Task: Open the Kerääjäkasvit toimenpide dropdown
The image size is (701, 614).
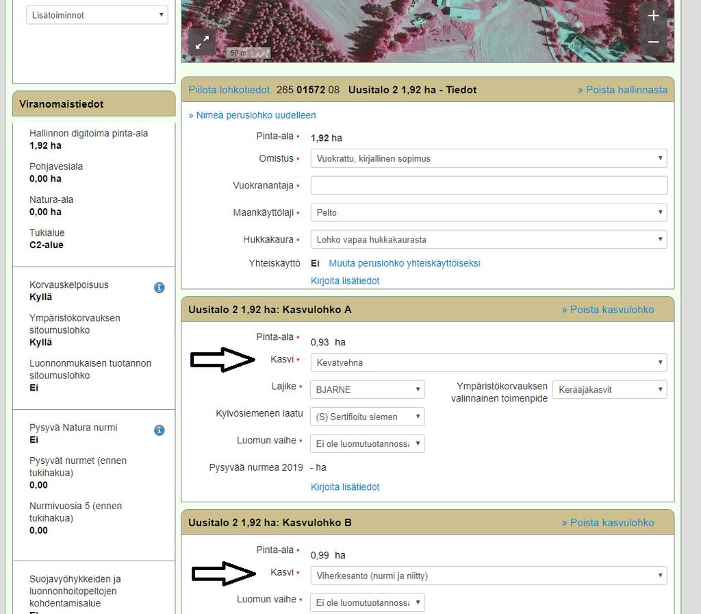Action: 610,389
